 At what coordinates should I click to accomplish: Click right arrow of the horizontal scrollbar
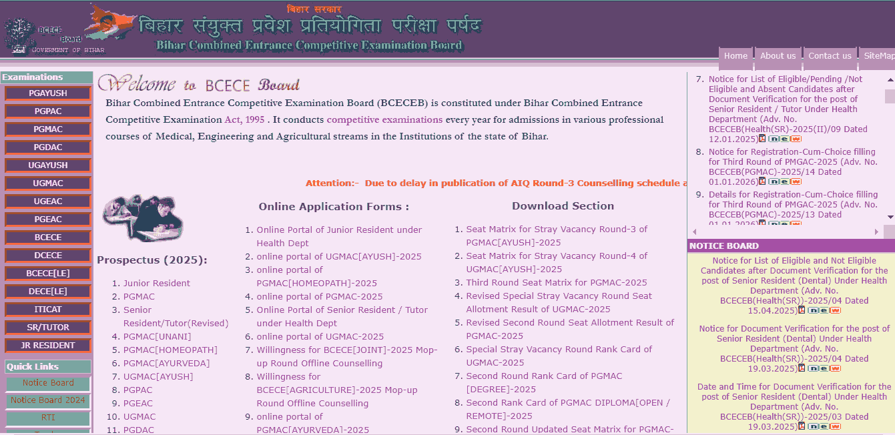point(876,232)
